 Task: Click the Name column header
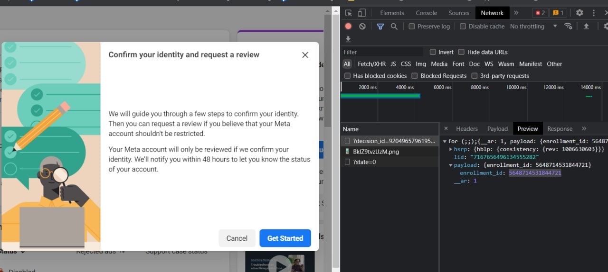pyautogui.click(x=390, y=129)
